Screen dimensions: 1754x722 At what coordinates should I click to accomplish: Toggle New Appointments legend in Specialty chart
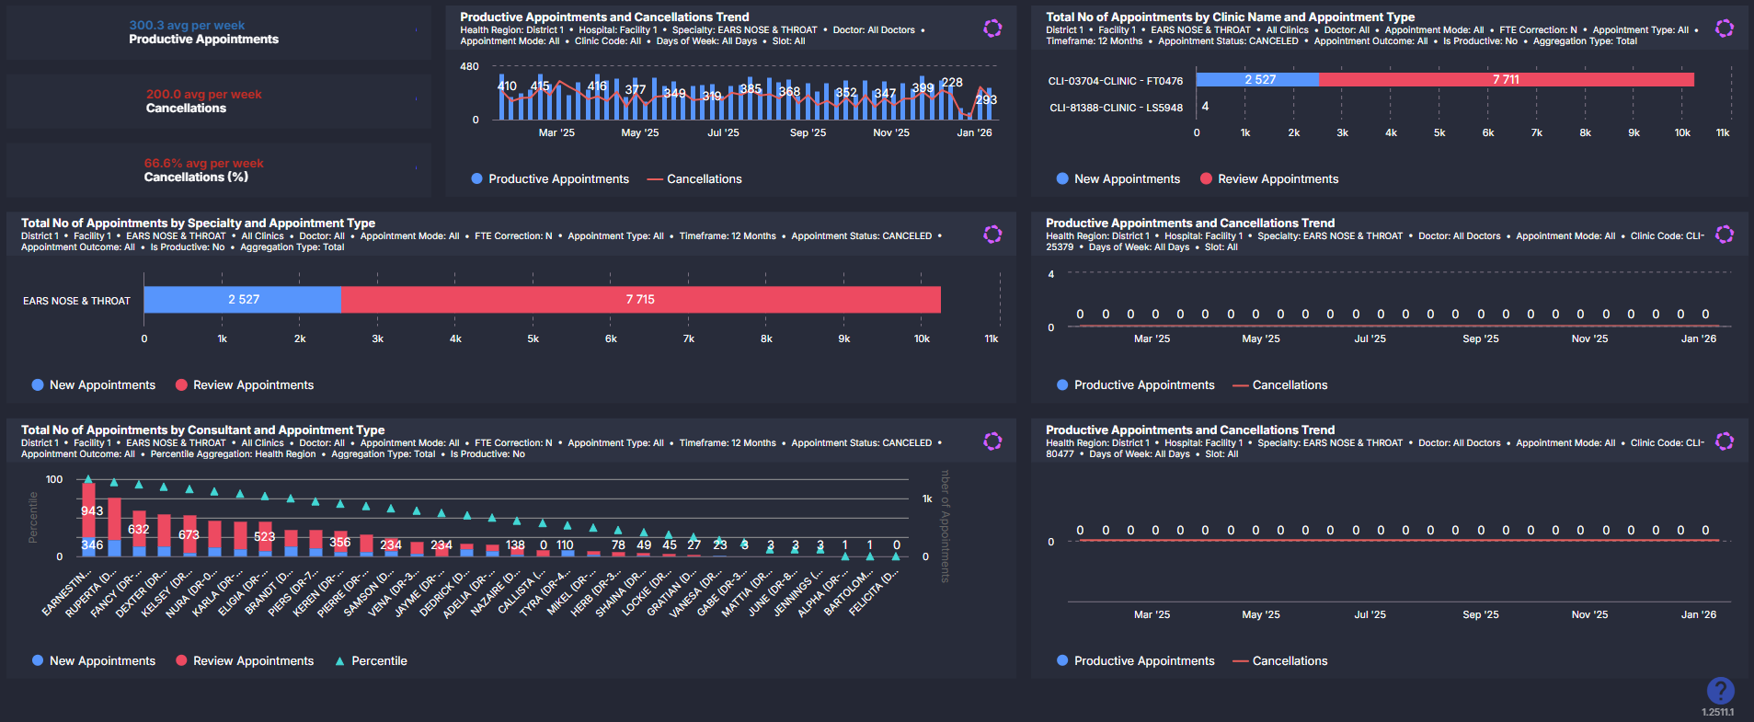[x=101, y=385]
